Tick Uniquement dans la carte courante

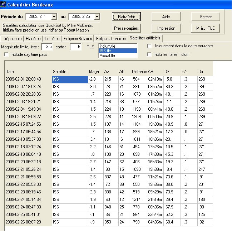[149, 46]
